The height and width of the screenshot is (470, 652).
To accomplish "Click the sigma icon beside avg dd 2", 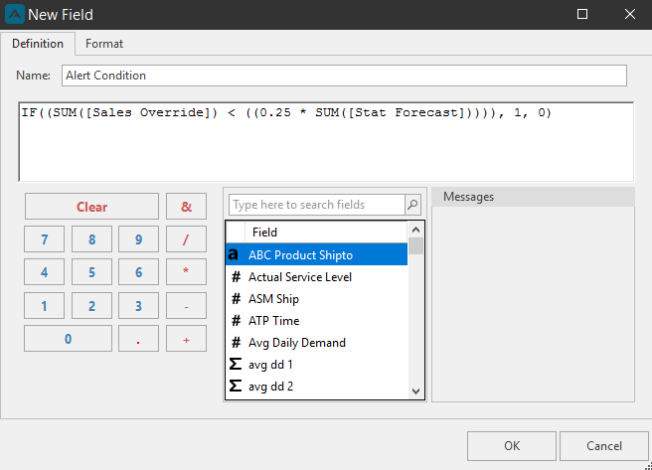I will (x=236, y=387).
